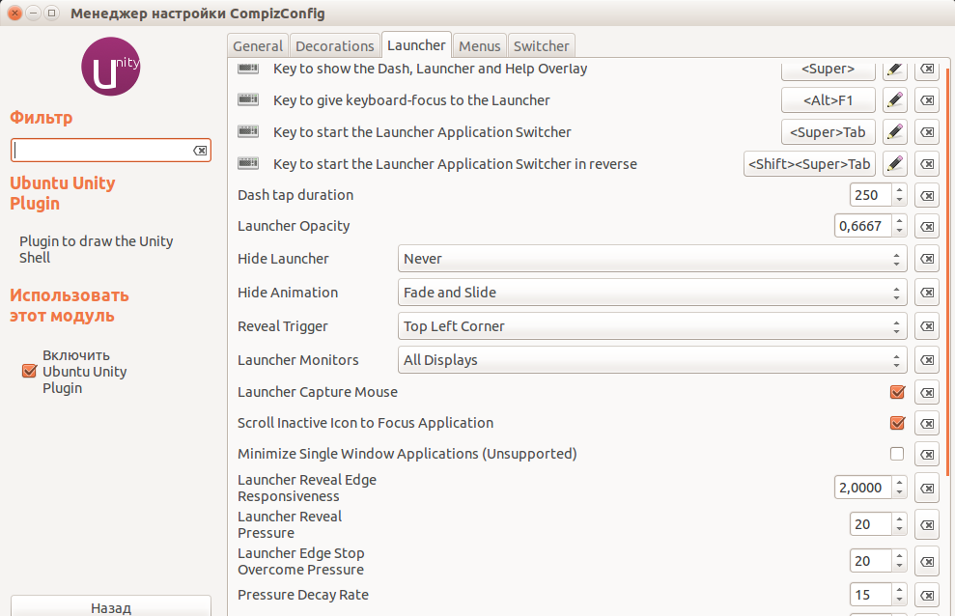
Task: Enable Minimize Single Window Applications option
Action: [897, 454]
